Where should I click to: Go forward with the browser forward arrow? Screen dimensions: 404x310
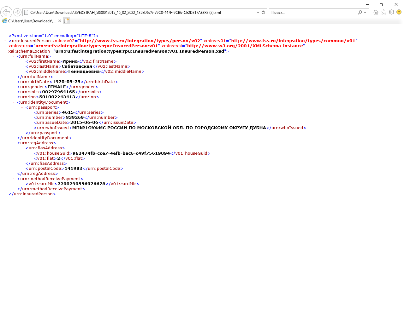point(17,12)
